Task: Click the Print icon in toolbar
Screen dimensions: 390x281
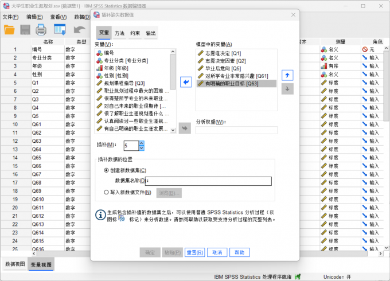Action: tap(41, 29)
